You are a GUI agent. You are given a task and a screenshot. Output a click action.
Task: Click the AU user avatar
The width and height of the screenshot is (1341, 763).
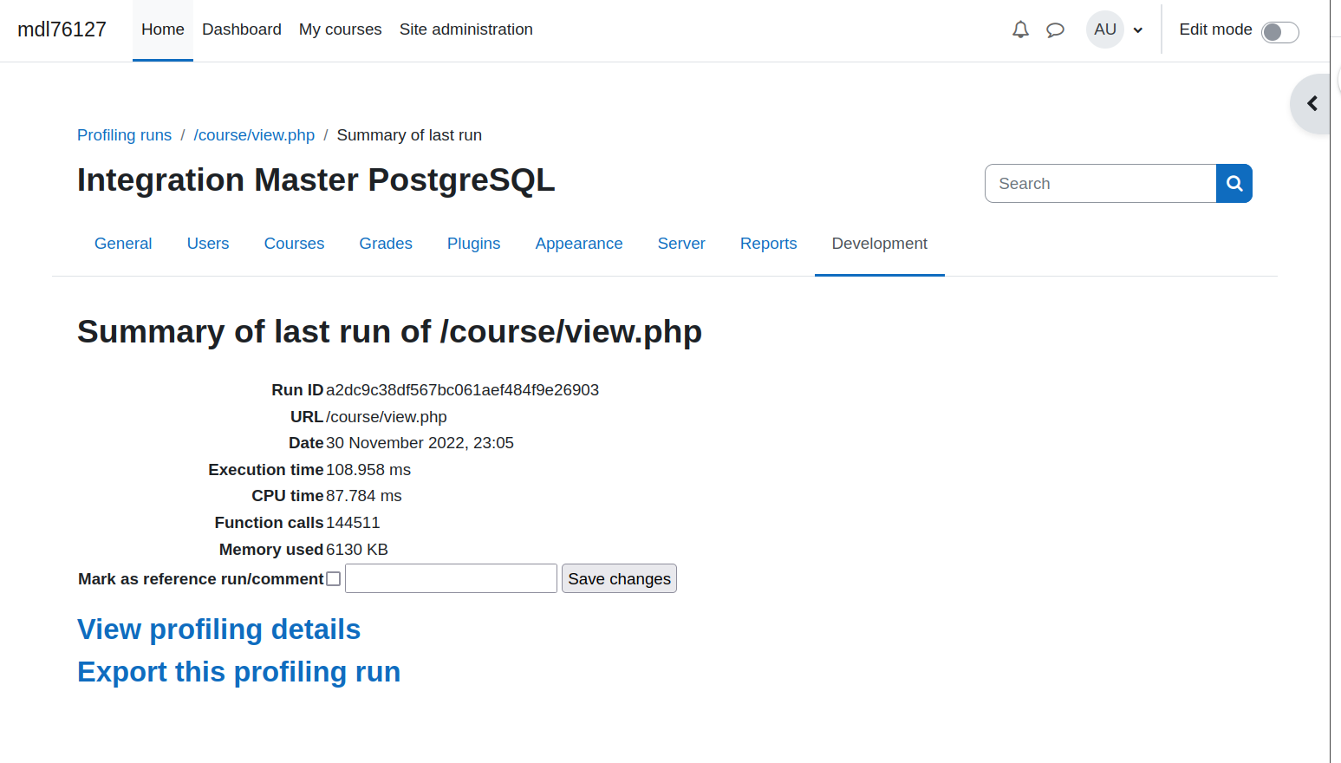[1105, 29]
